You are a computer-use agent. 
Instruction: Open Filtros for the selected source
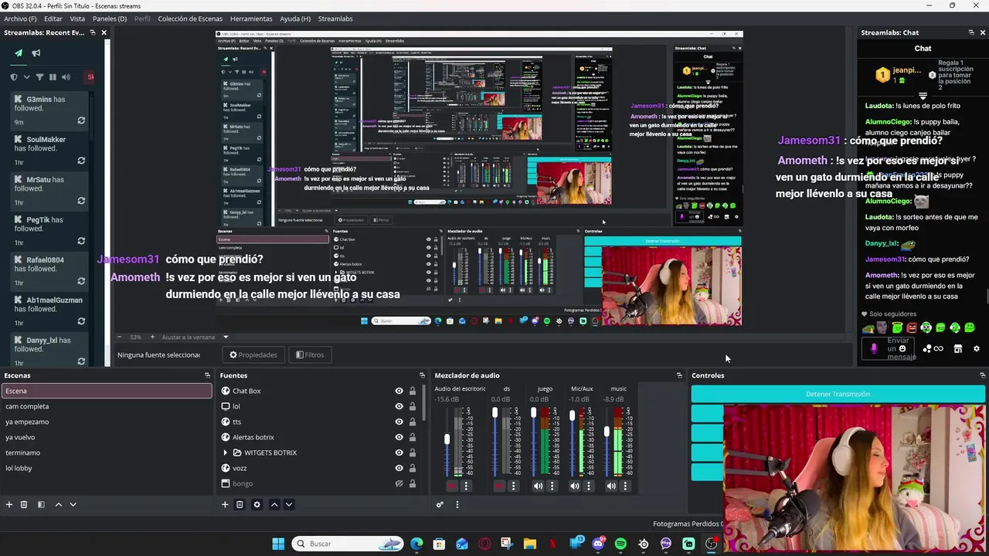(310, 354)
